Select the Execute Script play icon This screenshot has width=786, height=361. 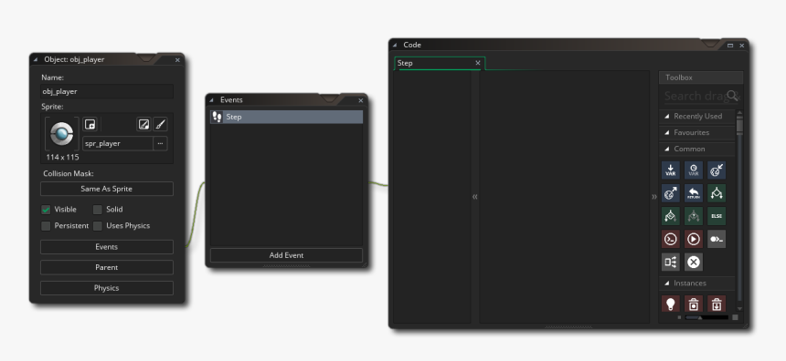pos(694,239)
